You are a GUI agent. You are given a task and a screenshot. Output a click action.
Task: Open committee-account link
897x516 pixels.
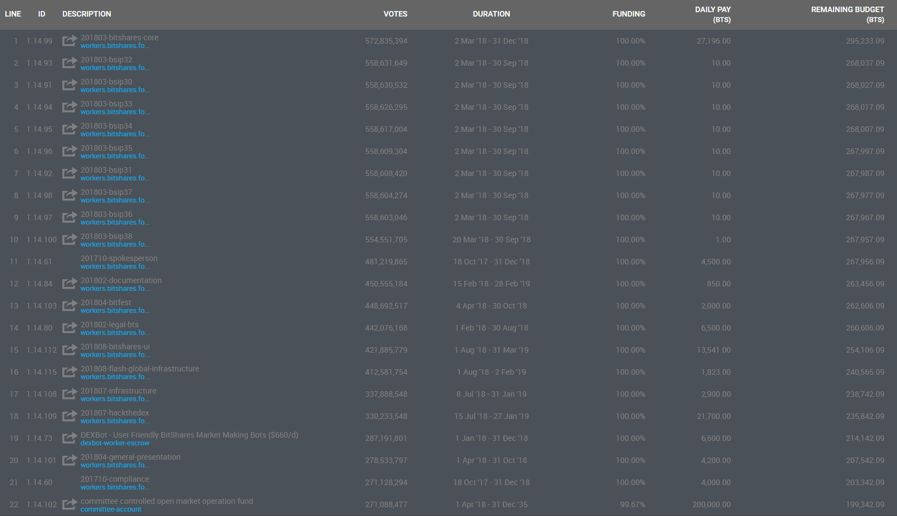pos(111,509)
